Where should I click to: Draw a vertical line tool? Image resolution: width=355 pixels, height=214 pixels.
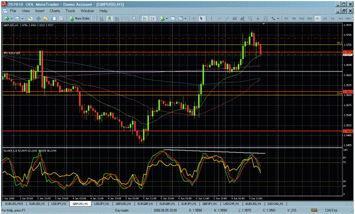pyautogui.click(x=211, y=19)
